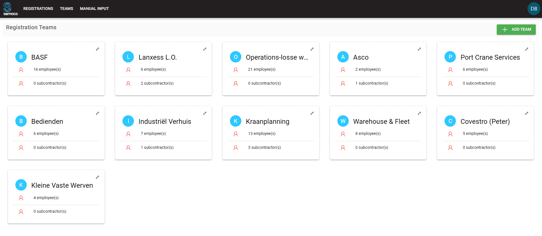The image size is (542, 236).
Task: Click '13 employee(s)' on Kraanplanning card
Action: coord(262,133)
